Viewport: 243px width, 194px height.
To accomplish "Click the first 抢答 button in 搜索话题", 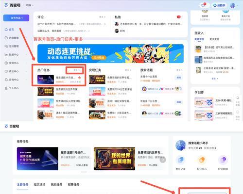I will (x=179, y=78).
